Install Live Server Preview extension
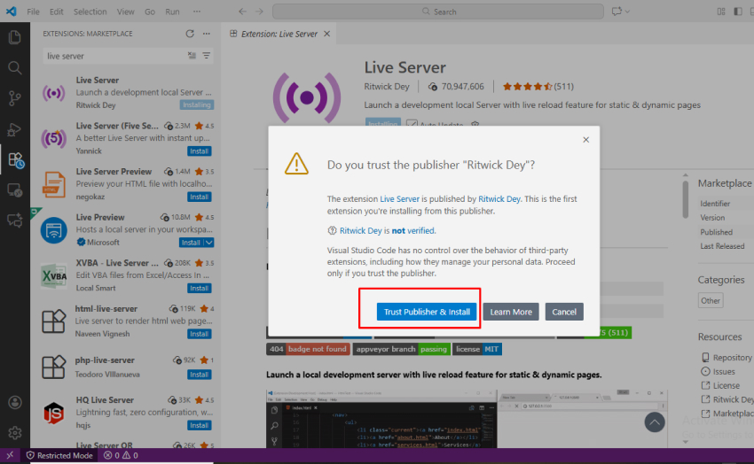 [x=199, y=197]
